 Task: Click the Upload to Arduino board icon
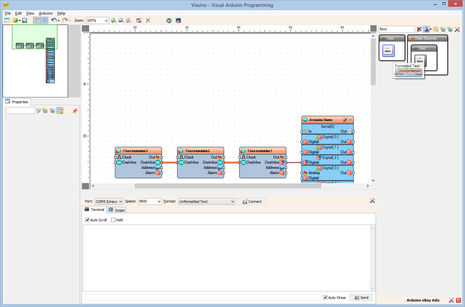coord(178,20)
